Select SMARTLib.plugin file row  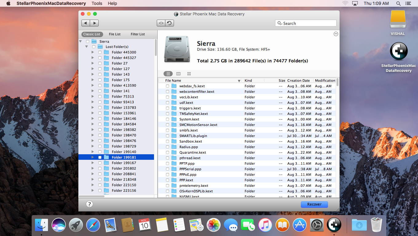247,136
